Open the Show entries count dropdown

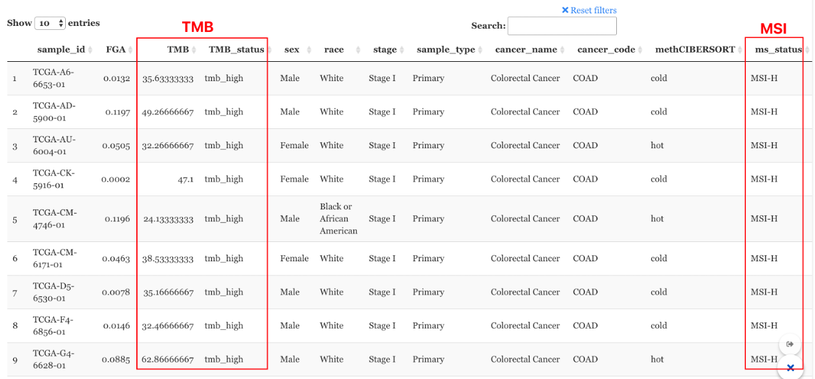[x=51, y=23]
